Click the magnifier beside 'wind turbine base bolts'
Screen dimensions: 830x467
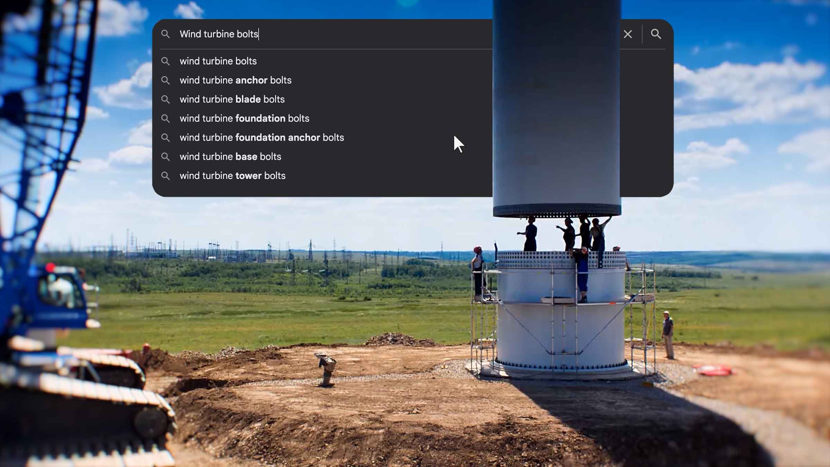pyautogui.click(x=166, y=157)
